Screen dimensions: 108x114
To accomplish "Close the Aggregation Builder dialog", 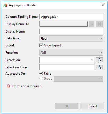I will (103, 5).
